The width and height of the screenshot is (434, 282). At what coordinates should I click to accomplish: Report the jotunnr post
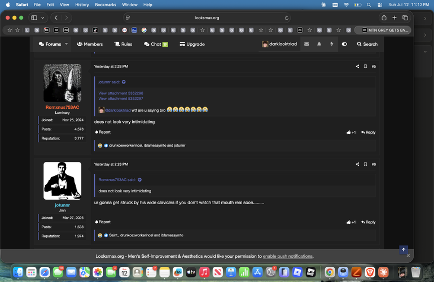point(103,222)
